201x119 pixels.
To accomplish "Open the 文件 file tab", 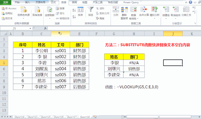I will tap(6, 2).
